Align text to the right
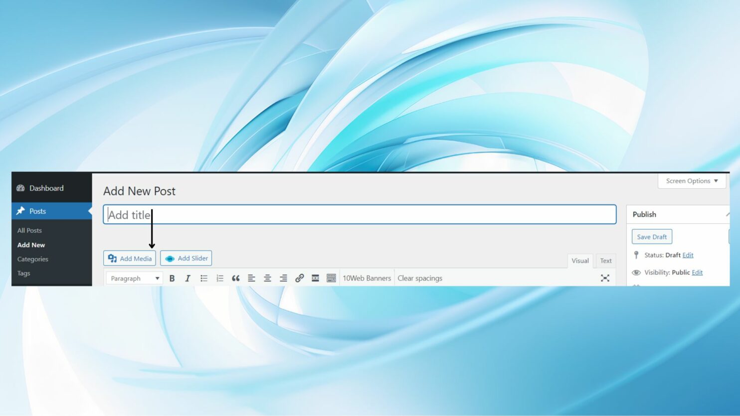 coord(283,278)
